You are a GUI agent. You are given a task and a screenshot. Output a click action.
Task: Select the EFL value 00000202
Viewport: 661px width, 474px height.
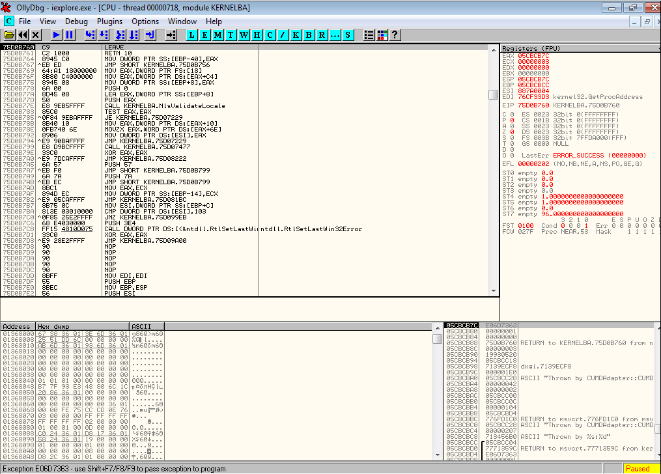pyautogui.click(x=533, y=164)
